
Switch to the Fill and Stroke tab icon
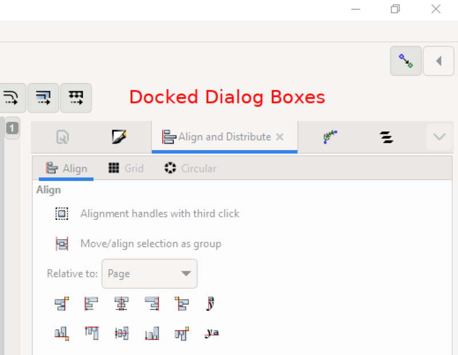tap(119, 137)
